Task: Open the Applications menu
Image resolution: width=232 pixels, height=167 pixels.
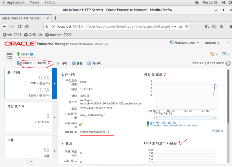Action: point(16,2)
